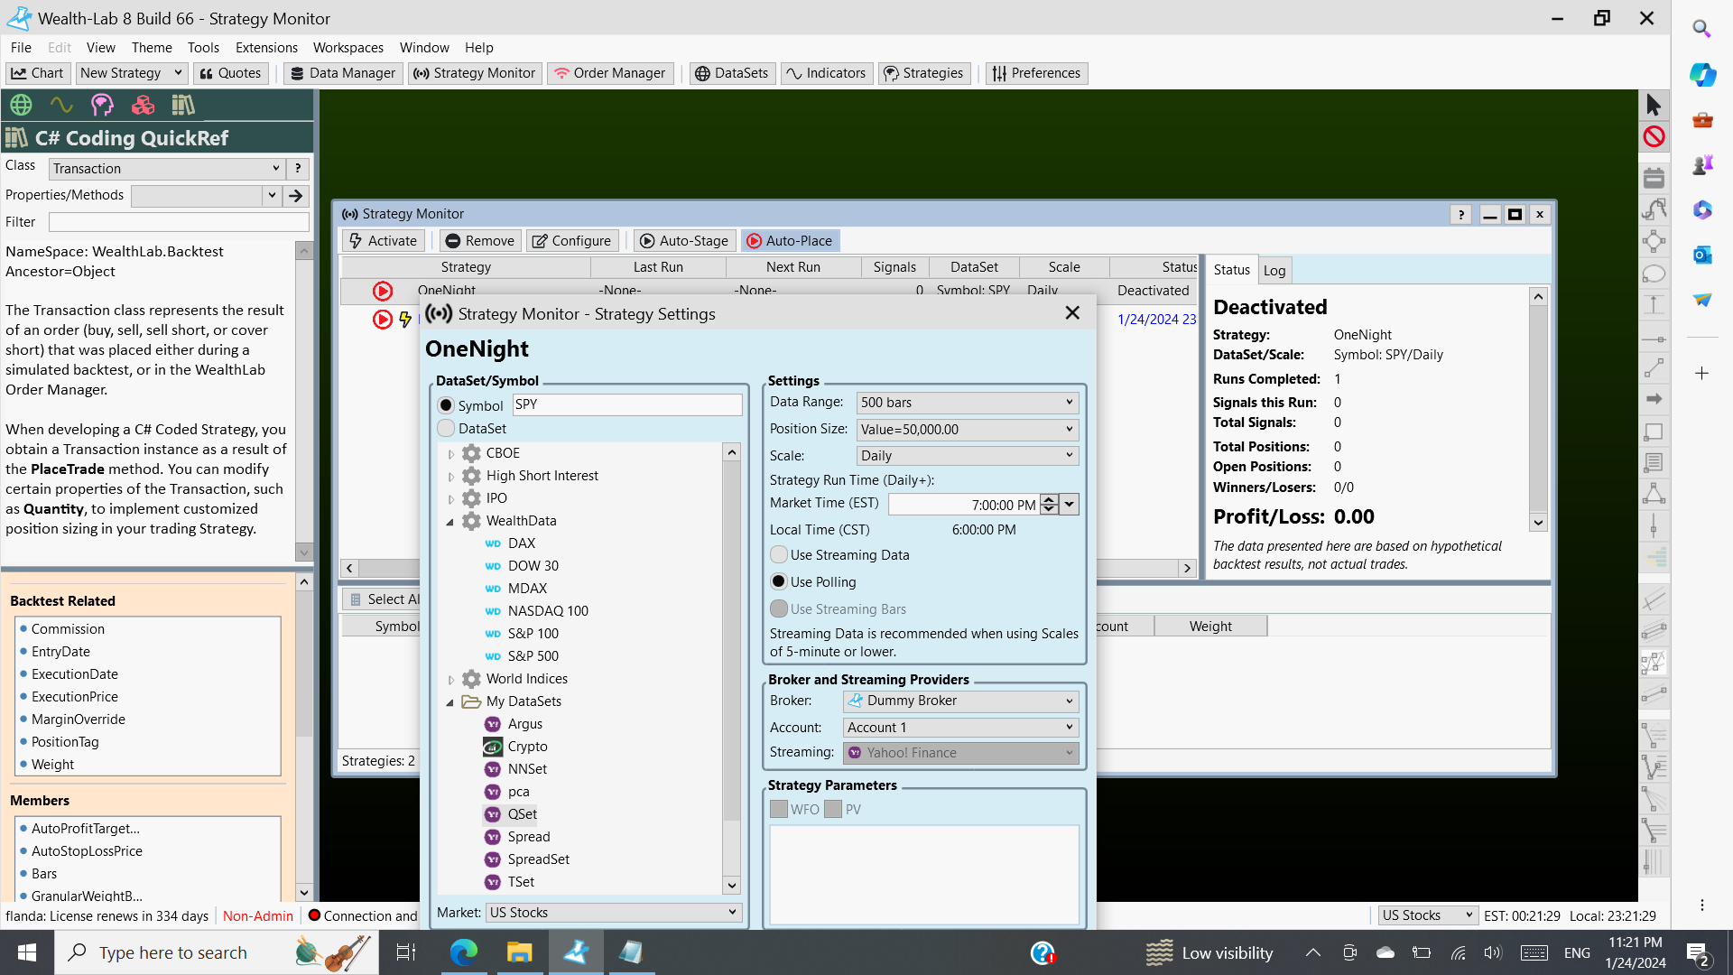Click the red prohibit drawing tool icon

[1654, 136]
